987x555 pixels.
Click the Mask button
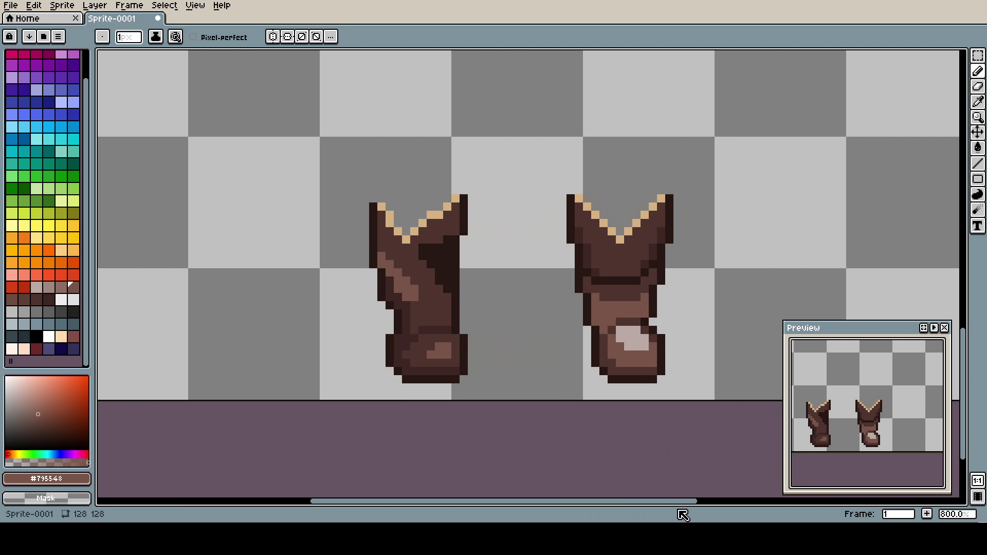(x=46, y=498)
